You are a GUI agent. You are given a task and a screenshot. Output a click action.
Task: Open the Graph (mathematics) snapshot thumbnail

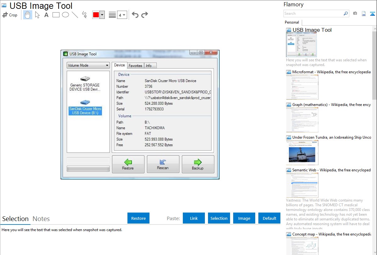coord(302,120)
